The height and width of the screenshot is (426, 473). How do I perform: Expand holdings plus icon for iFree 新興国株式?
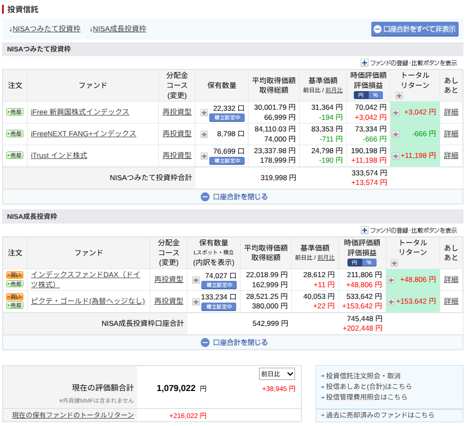(x=204, y=112)
